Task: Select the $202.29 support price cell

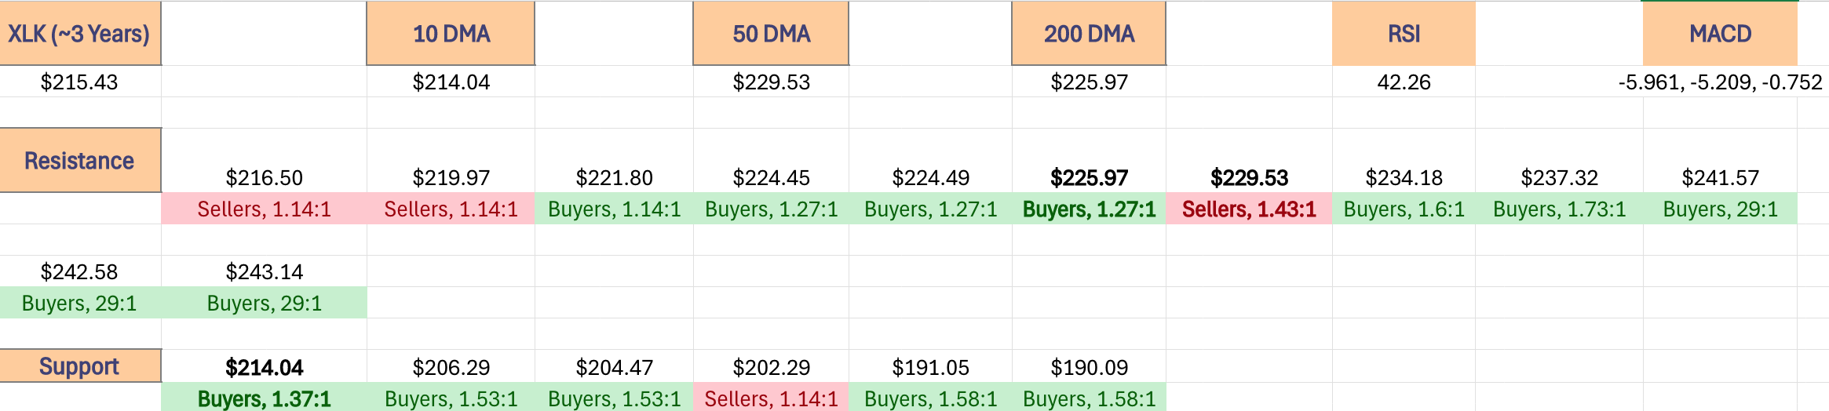Action: click(x=771, y=367)
